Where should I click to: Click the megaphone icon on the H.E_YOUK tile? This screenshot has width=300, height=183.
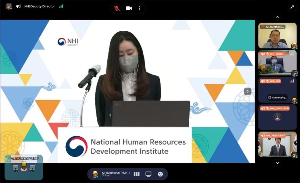click(x=263, y=54)
